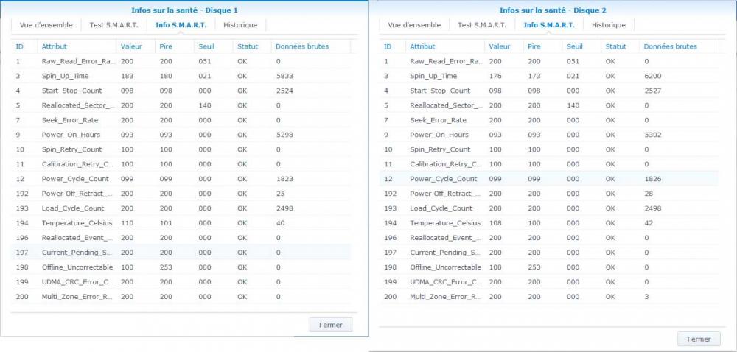Select Power_Cycle_Count row in Disque 1
The height and width of the screenshot is (352, 737).
[x=181, y=179]
